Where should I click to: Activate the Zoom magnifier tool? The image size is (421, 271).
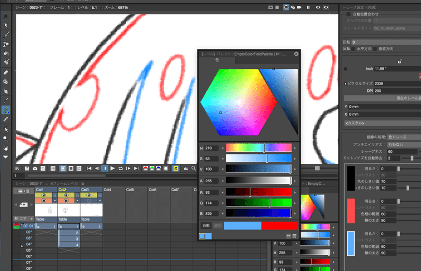[x=6, y=139]
